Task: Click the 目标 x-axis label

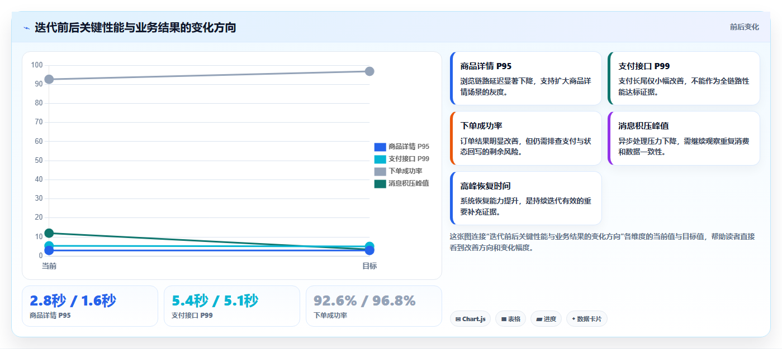Action: coord(369,266)
